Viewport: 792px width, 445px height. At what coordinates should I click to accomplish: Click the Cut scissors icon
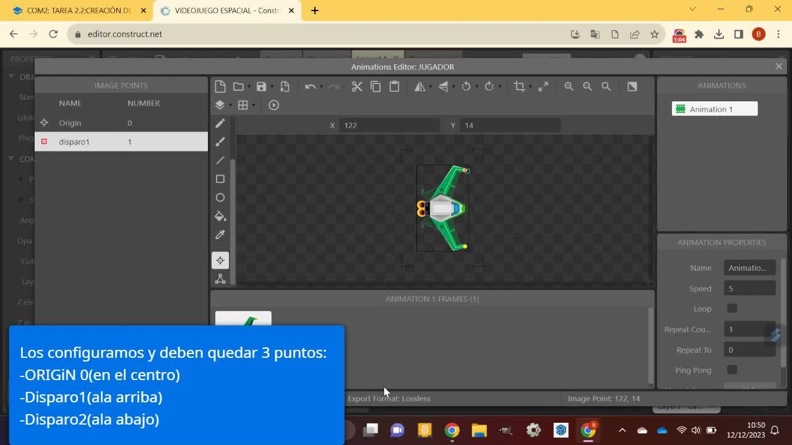357,87
